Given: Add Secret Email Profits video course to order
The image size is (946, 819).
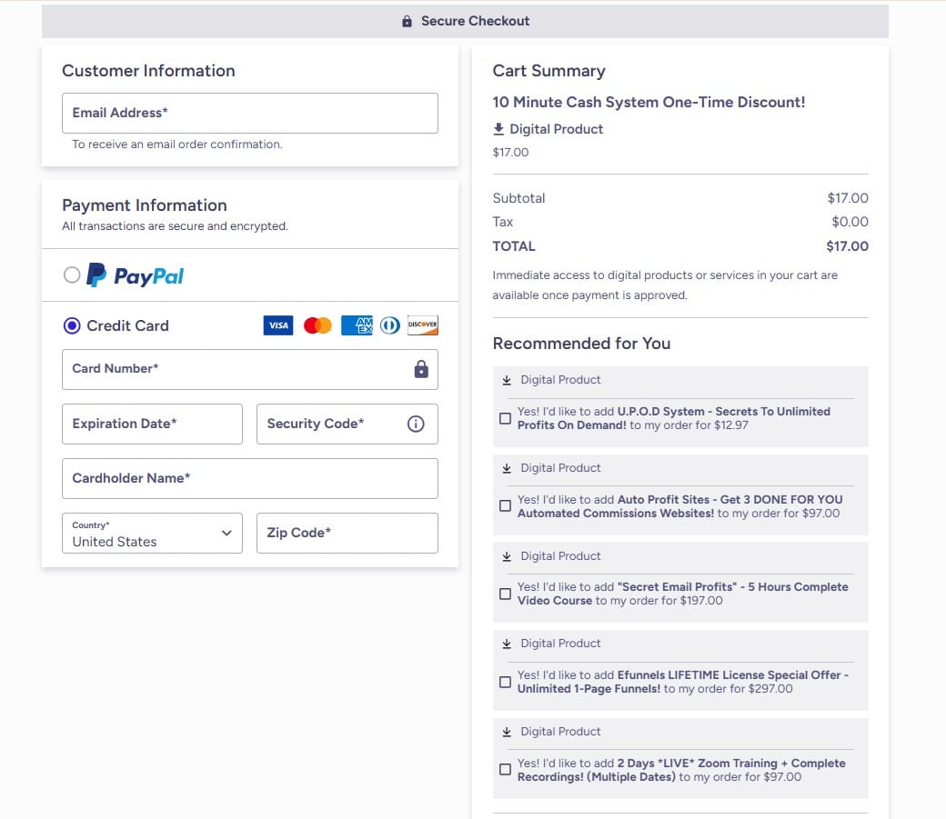Looking at the screenshot, I should coord(505,594).
